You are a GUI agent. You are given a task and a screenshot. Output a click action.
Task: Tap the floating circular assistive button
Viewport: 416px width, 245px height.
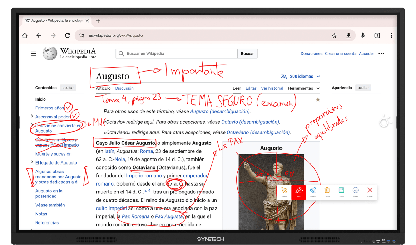tap(384, 122)
